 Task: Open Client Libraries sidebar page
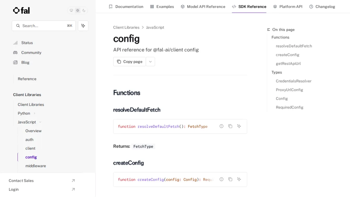31,104
